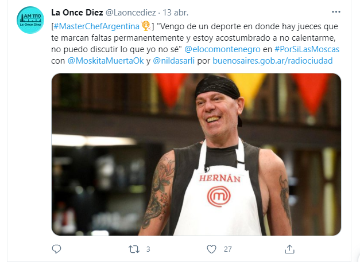Open the share tweet icon
The image size is (360, 262).
pos(289,249)
